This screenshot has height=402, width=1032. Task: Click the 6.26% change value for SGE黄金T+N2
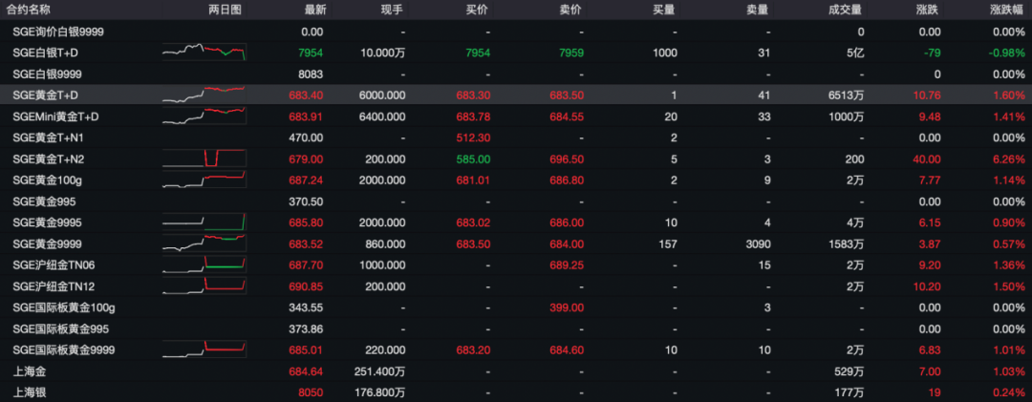click(1009, 159)
